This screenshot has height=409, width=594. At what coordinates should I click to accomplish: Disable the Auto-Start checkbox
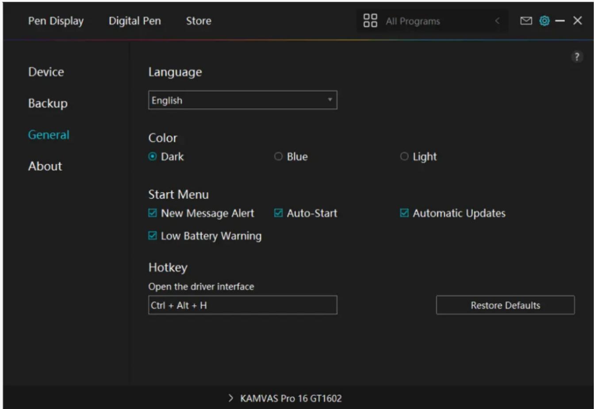(x=278, y=213)
